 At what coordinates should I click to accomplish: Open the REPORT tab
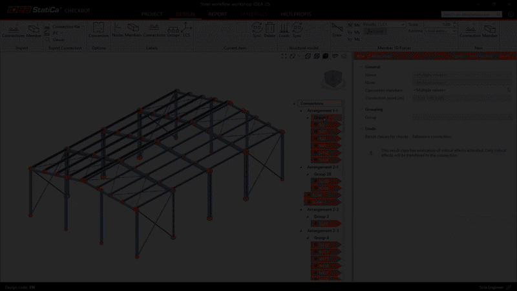click(x=217, y=14)
